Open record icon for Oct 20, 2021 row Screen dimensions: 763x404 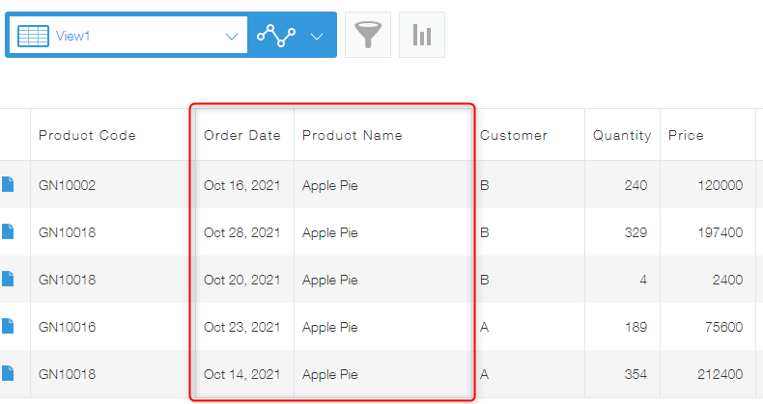[x=8, y=280]
